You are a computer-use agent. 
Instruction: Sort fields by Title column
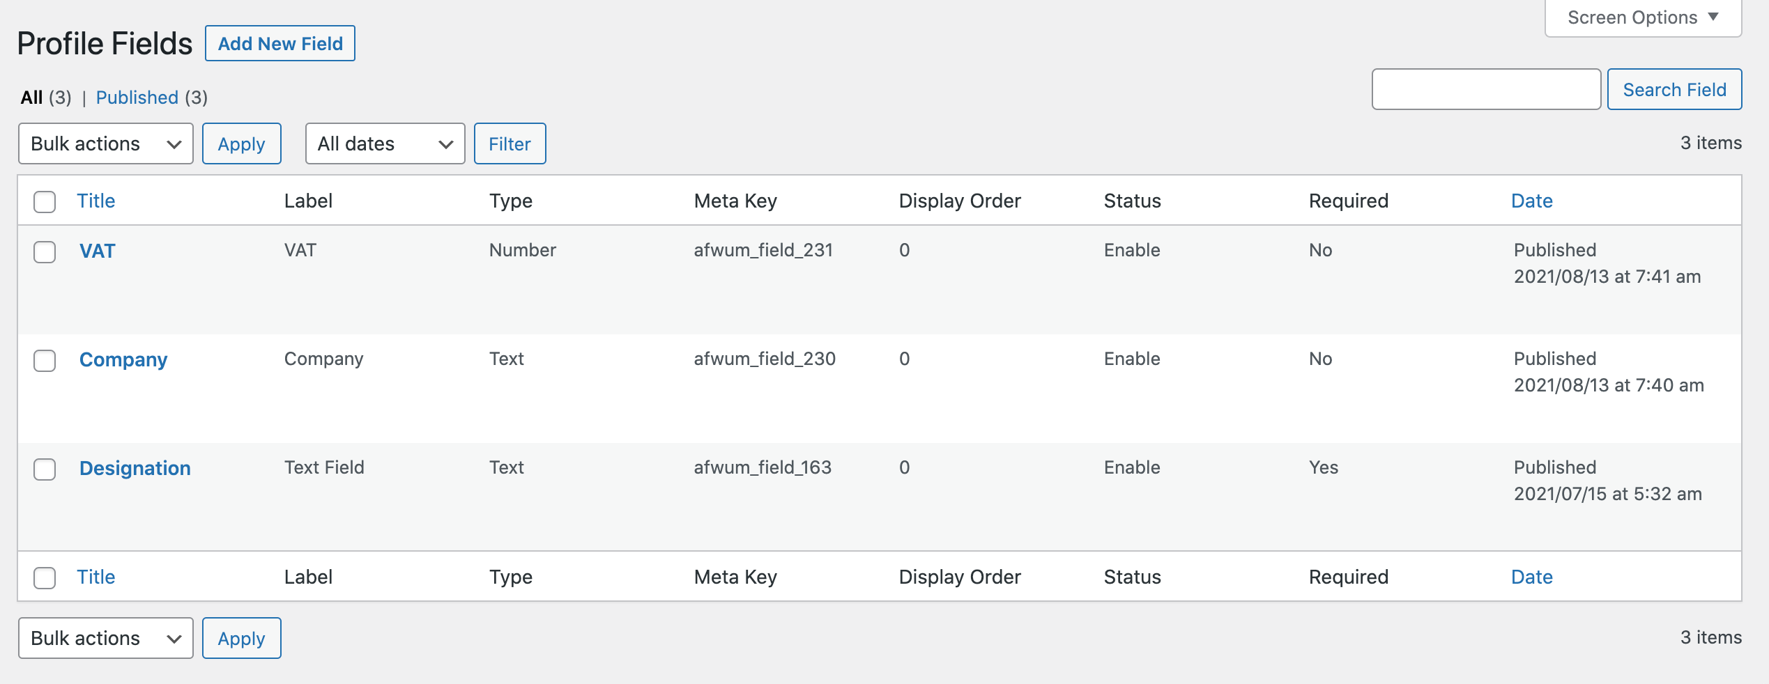click(x=96, y=201)
